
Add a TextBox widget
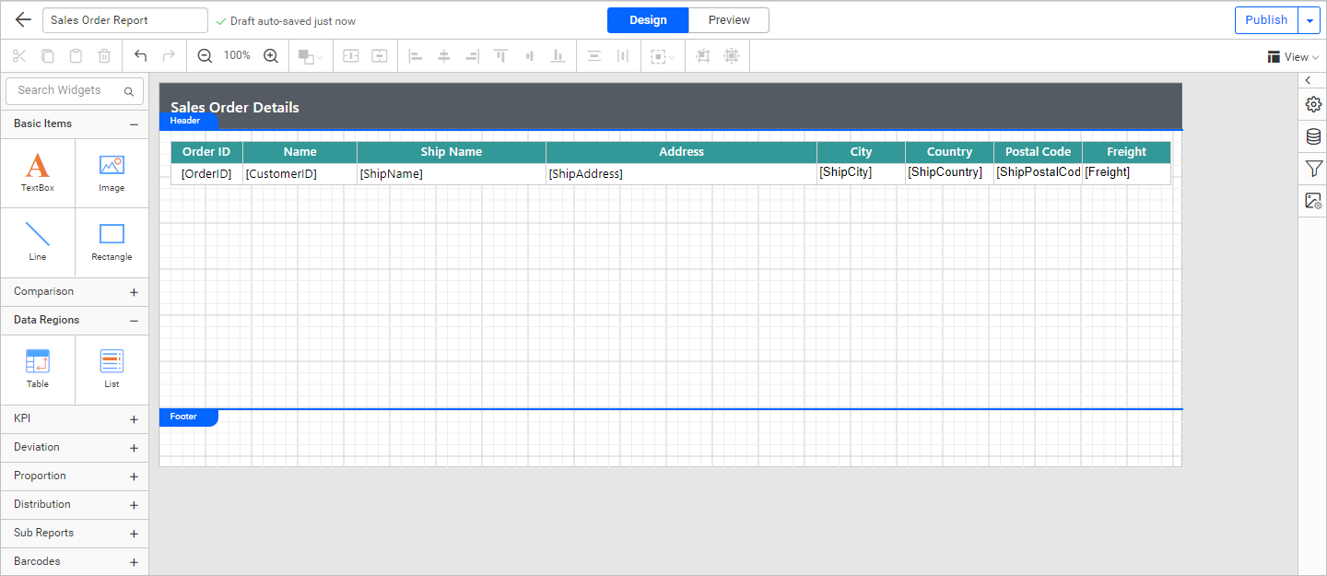click(38, 172)
